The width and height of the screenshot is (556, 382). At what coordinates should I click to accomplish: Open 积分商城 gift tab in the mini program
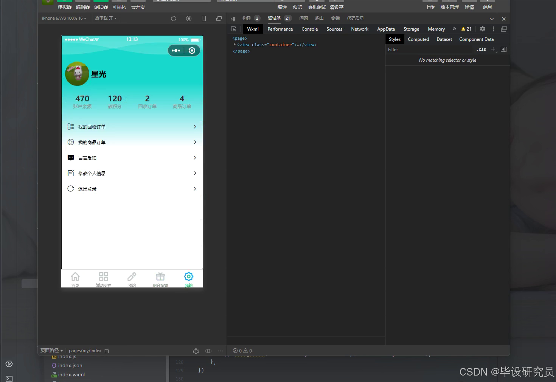160,280
